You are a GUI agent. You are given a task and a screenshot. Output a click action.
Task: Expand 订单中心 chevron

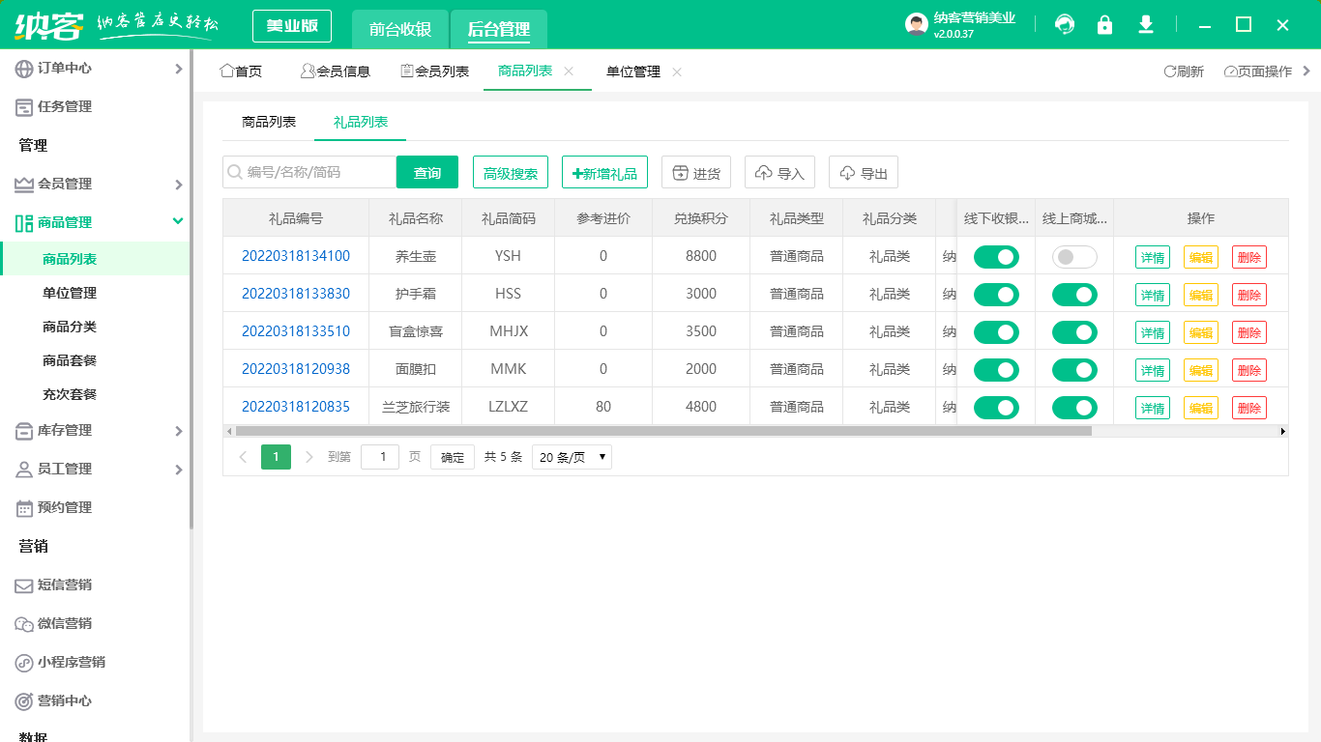[178, 69]
